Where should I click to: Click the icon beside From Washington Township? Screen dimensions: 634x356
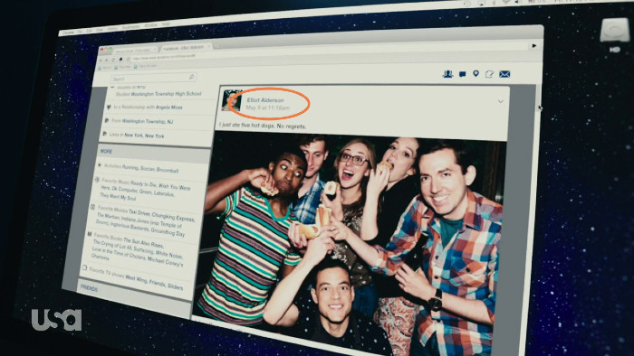pyautogui.click(x=107, y=120)
